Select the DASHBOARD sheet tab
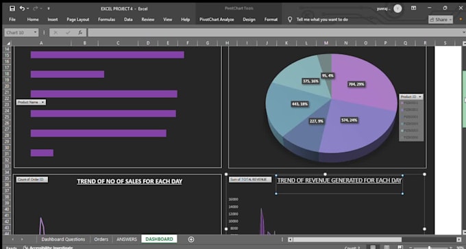The image size is (466, 249). point(159,239)
